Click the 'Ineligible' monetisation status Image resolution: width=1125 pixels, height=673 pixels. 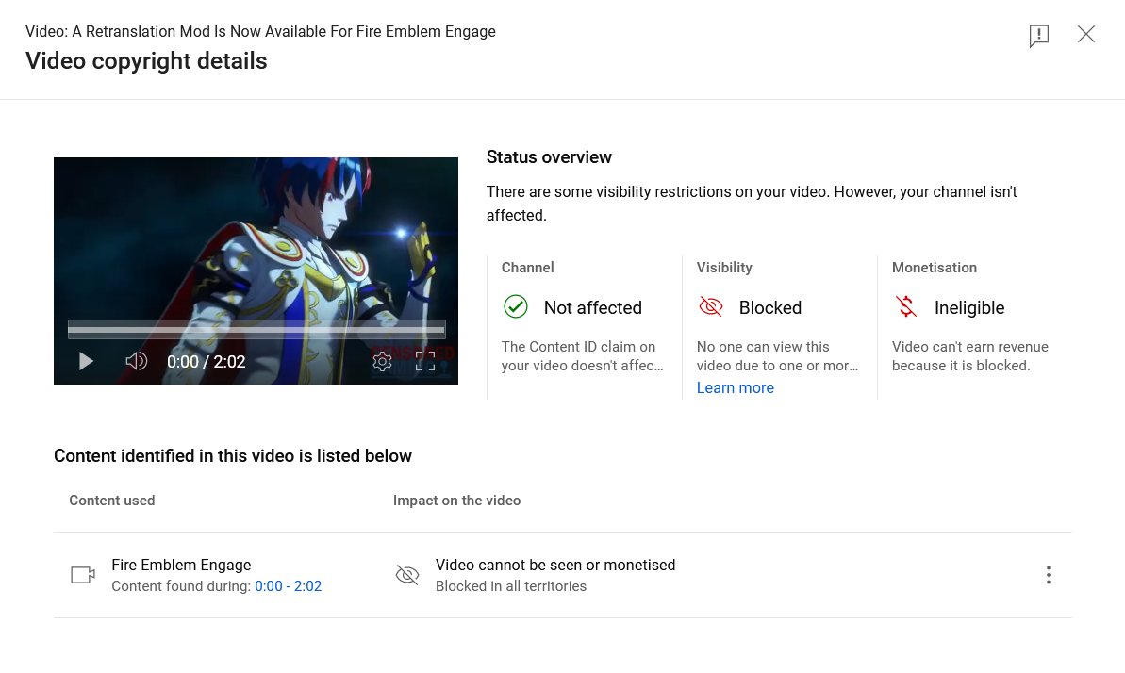point(969,308)
